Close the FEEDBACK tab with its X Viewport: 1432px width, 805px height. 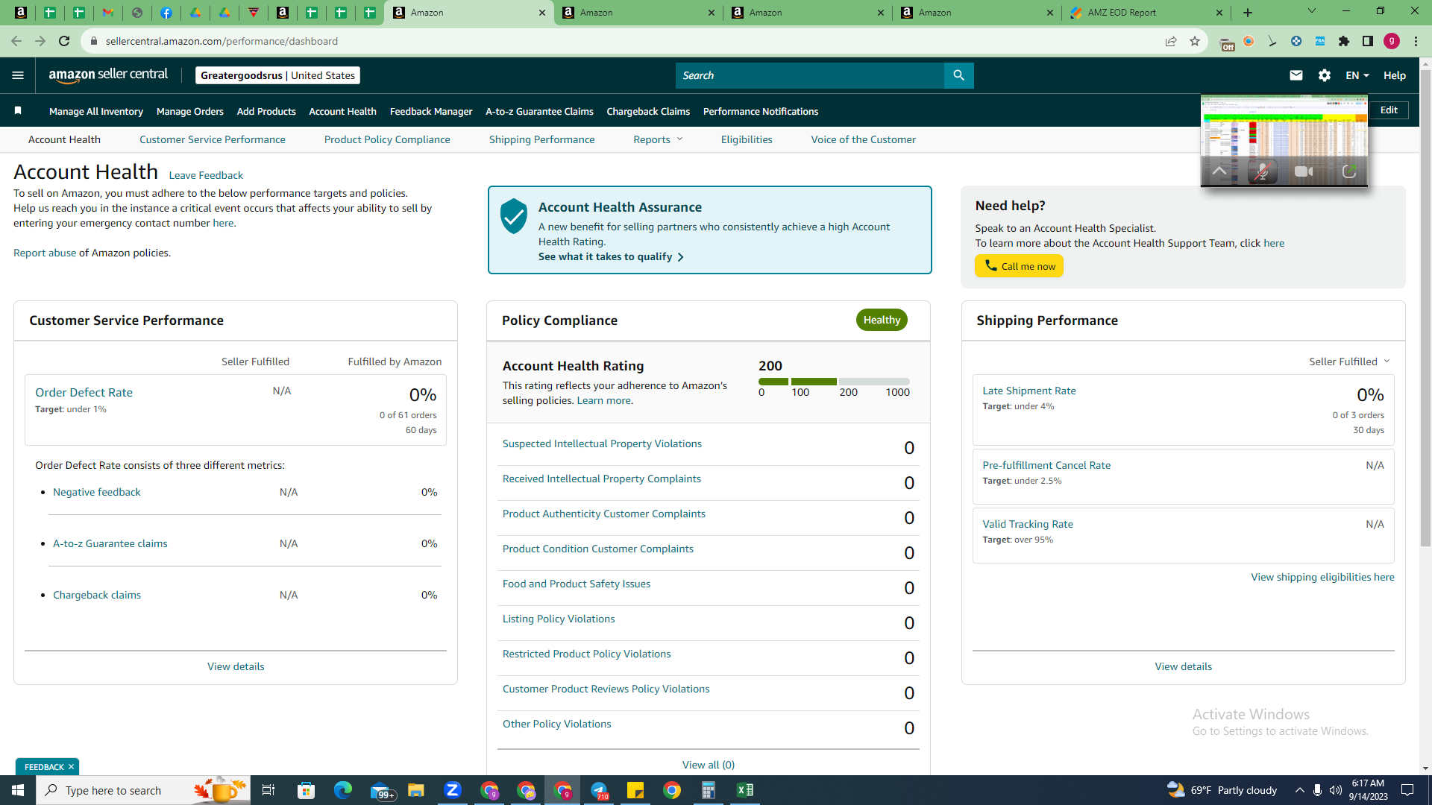[x=72, y=767]
